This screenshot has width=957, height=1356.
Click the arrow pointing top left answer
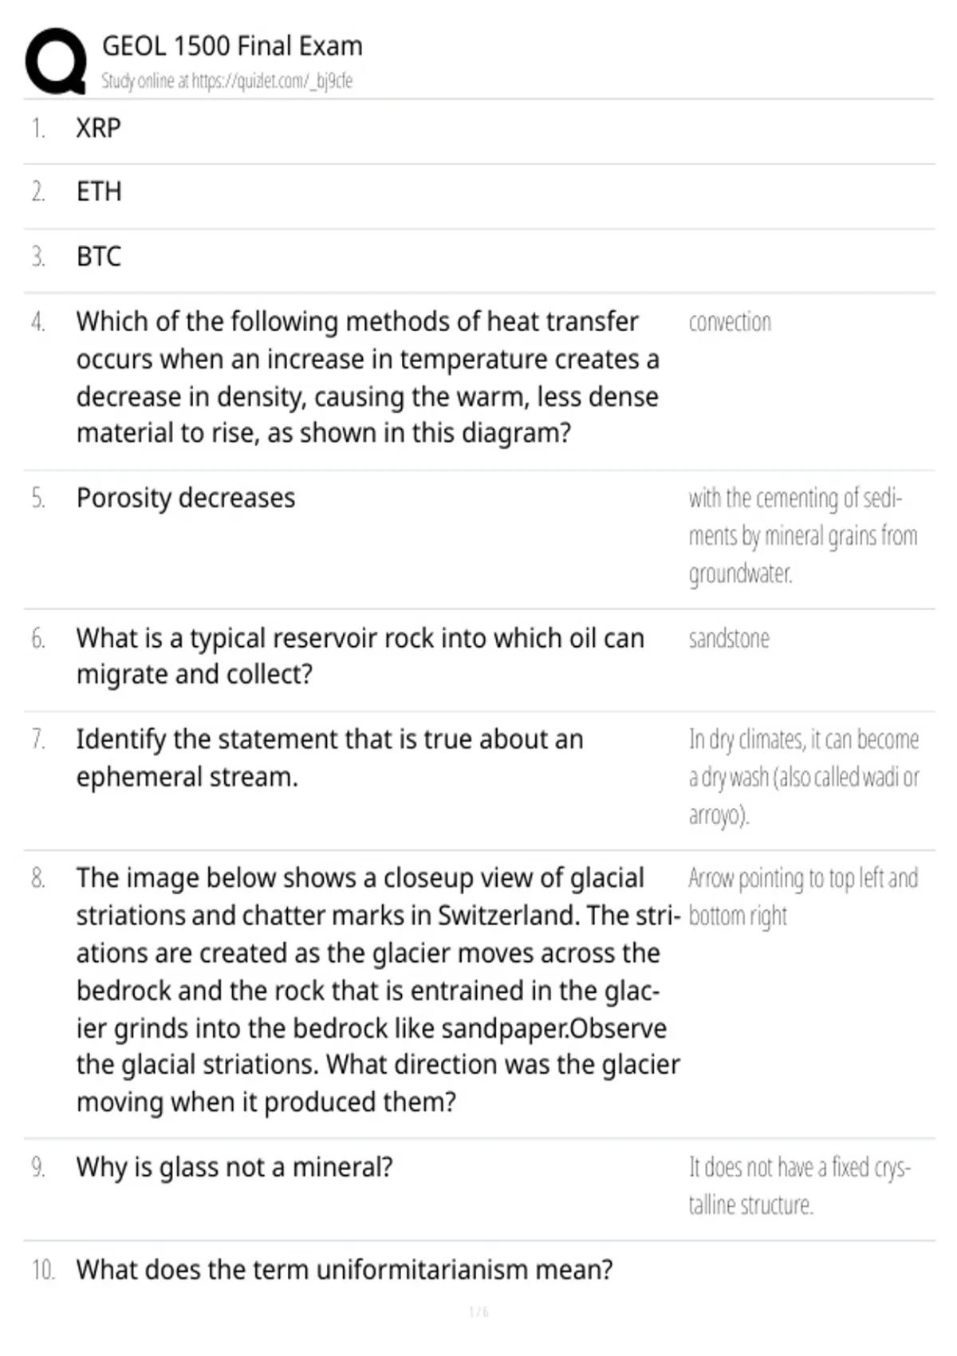click(803, 897)
